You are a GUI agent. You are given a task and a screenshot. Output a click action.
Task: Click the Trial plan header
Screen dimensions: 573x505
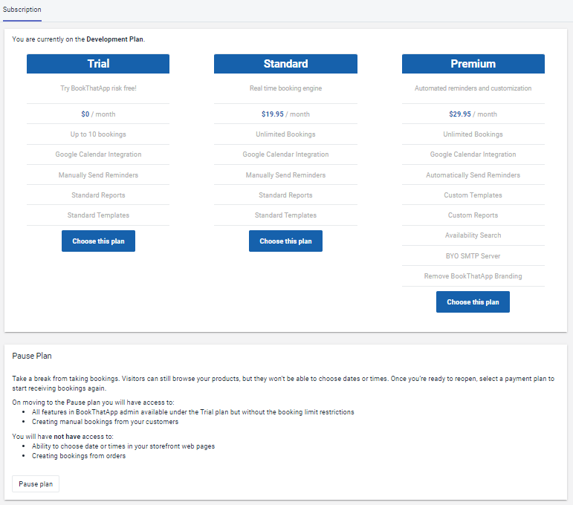point(98,64)
